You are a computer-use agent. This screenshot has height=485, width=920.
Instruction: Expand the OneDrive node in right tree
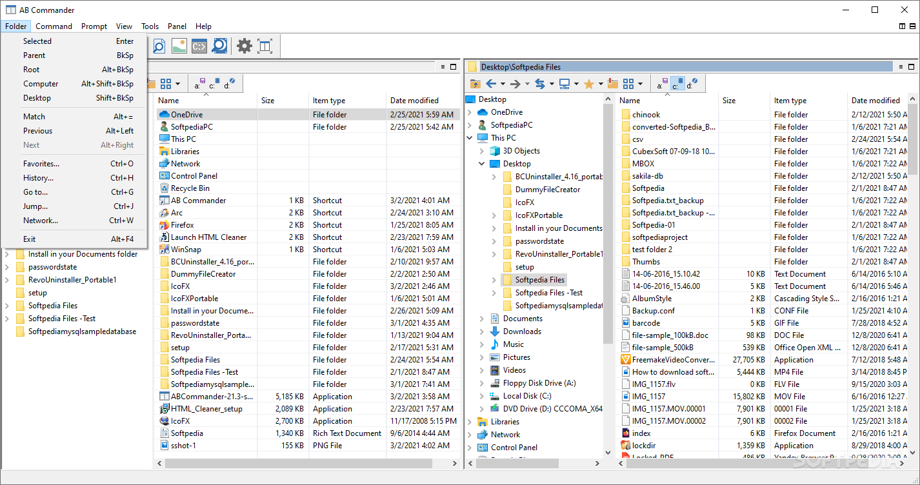tap(470, 112)
